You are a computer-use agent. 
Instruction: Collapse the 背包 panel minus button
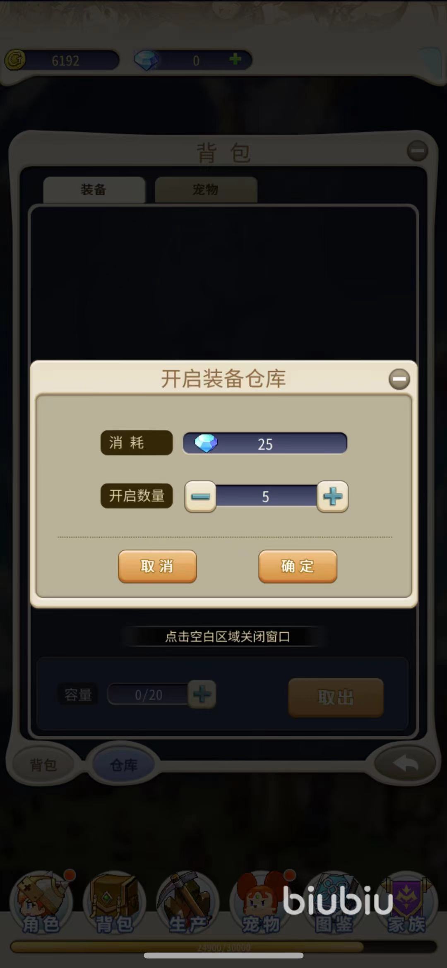417,151
